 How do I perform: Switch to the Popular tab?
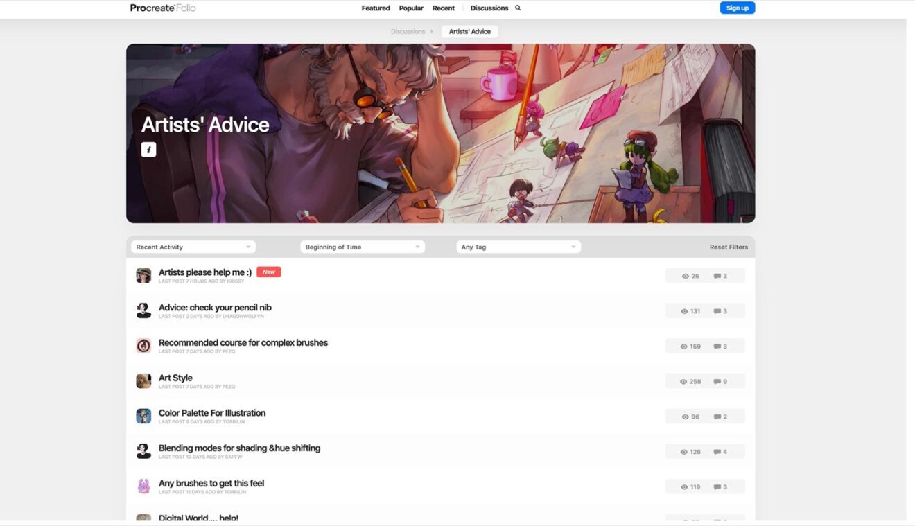point(411,8)
